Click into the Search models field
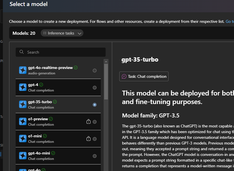This screenshot has width=234, height=171. click(61, 52)
